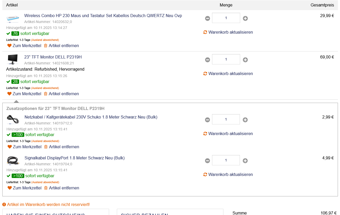The width and height of the screenshot is (340, 215).
Task: Increase quantity of HP 230 Wireless Combo
Action: point(245,18)
